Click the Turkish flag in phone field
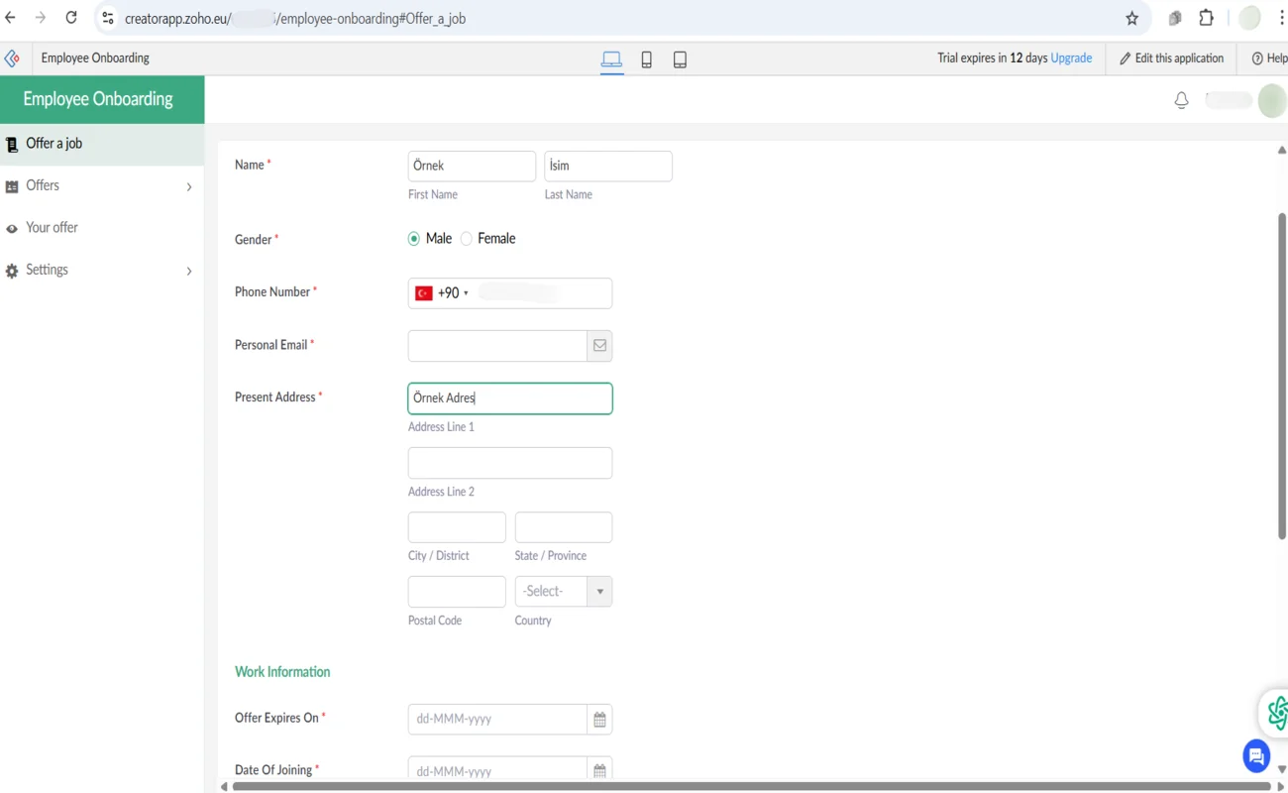Screen dimensions: 1288x793 [x=423, y=293]
